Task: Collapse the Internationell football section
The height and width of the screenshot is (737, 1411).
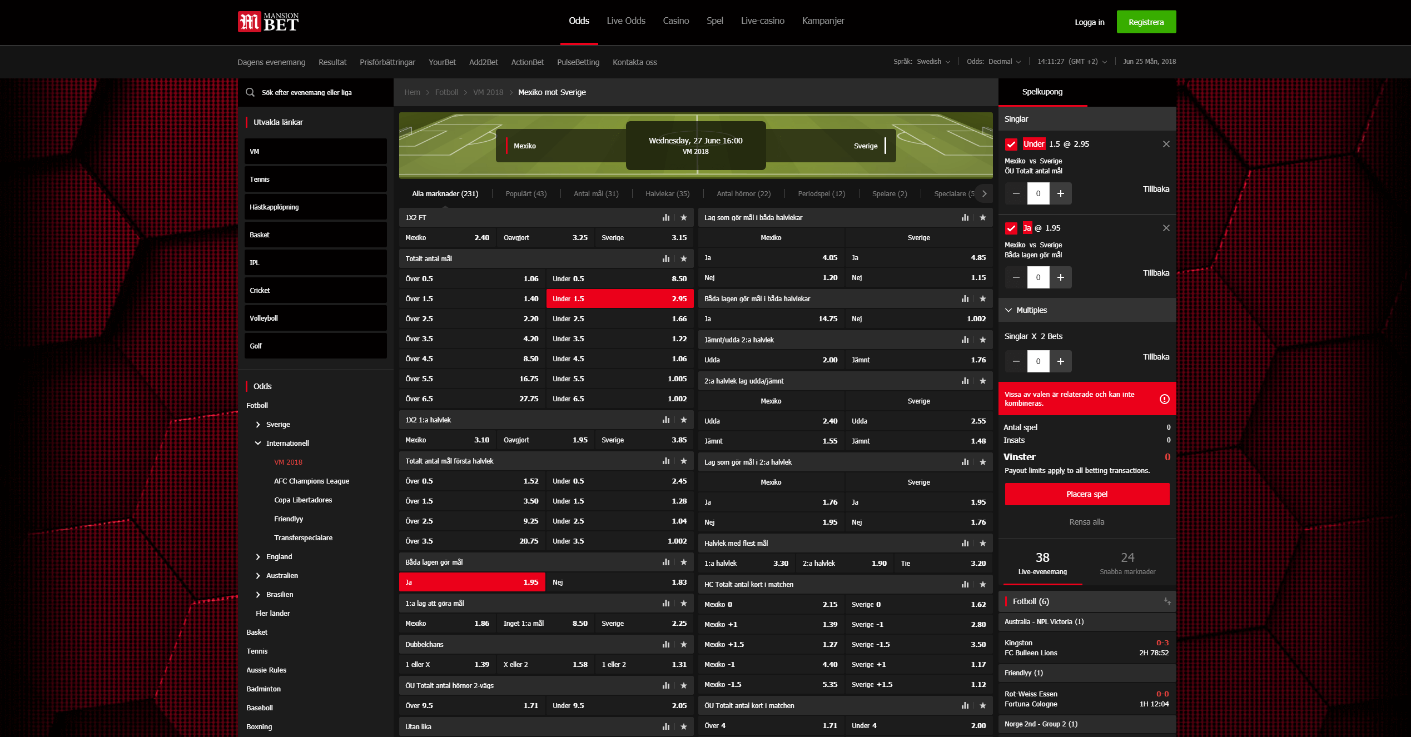Action: click(258, 443)
